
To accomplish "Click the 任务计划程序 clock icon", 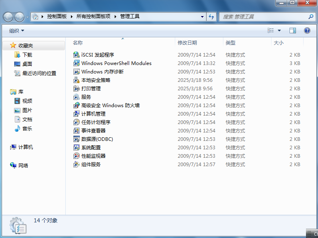I will click(x=77, y=122).
